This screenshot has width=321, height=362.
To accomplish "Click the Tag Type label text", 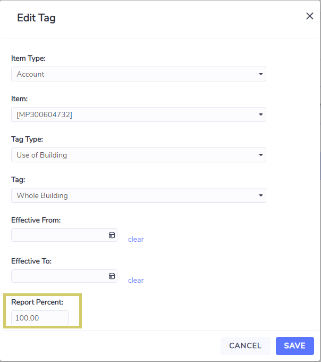I will (27, 139).
